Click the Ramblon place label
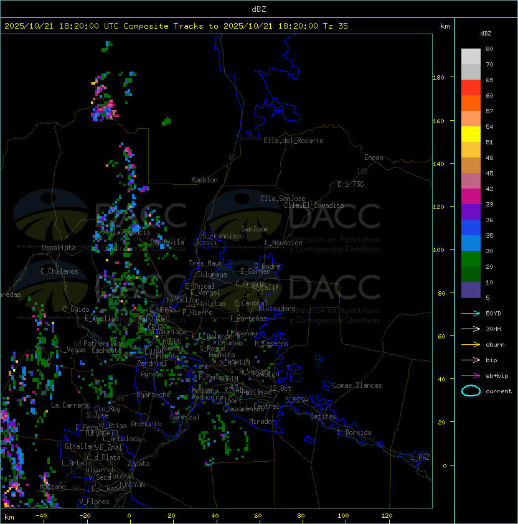 coord(204,180)
